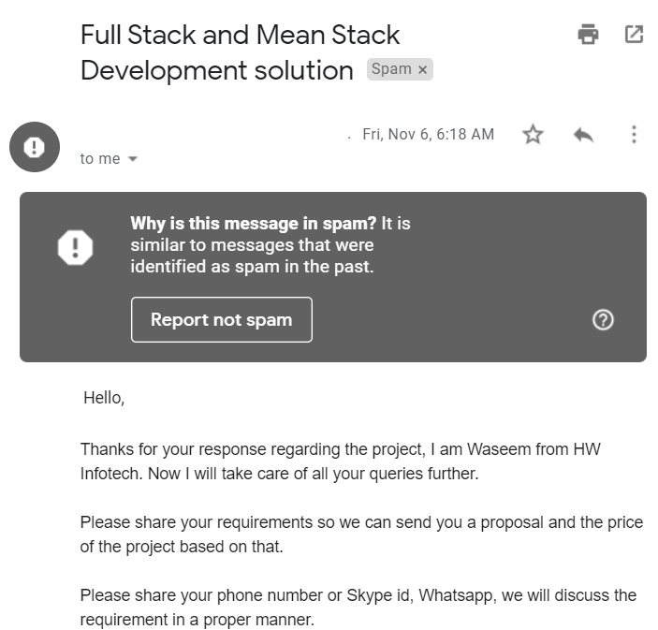
Task: Click the paragraph mentioning Skype id and Whatsapp
Action: 358,608
